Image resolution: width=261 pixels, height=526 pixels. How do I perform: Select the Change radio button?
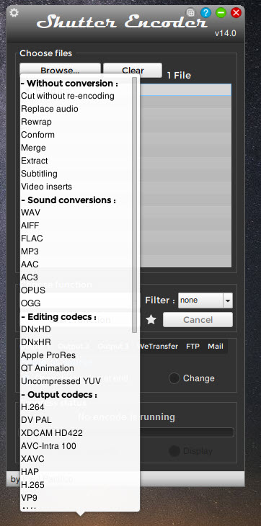tap(174, 378)
